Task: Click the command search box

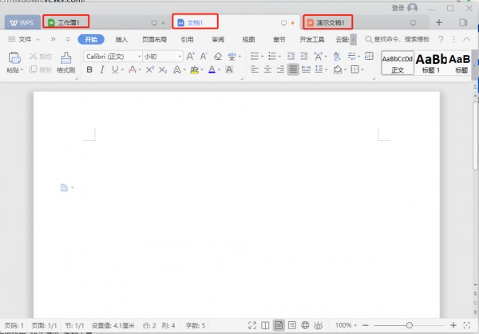Action: pos(398,38)
